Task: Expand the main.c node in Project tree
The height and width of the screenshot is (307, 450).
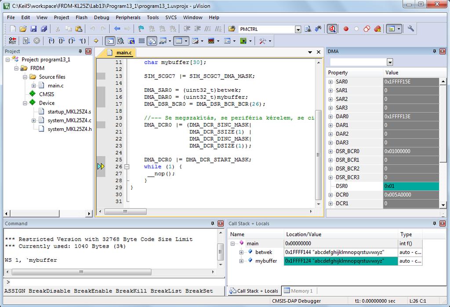Action: coord(33,86)
